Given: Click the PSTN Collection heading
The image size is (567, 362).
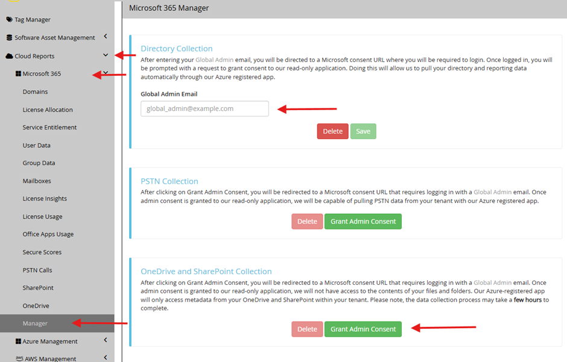Looking at the screenshot, I should click(x=169, y=181).
